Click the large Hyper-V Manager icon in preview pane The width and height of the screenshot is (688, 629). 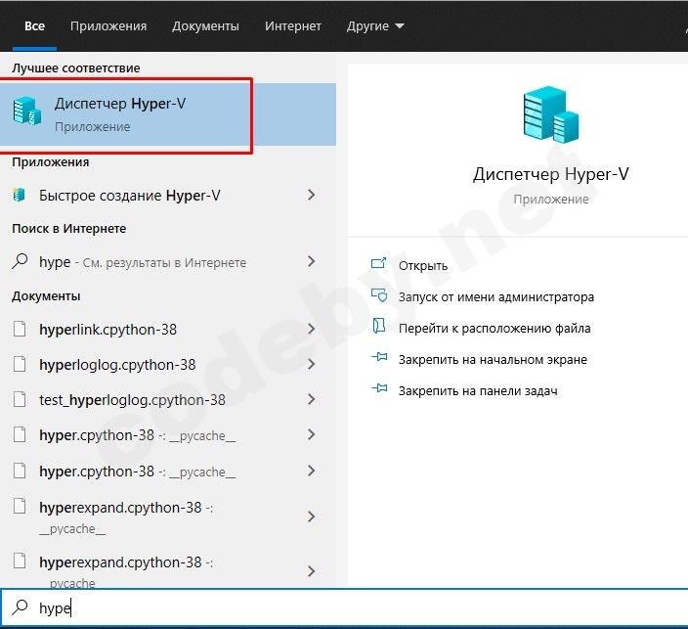point(550,114)
